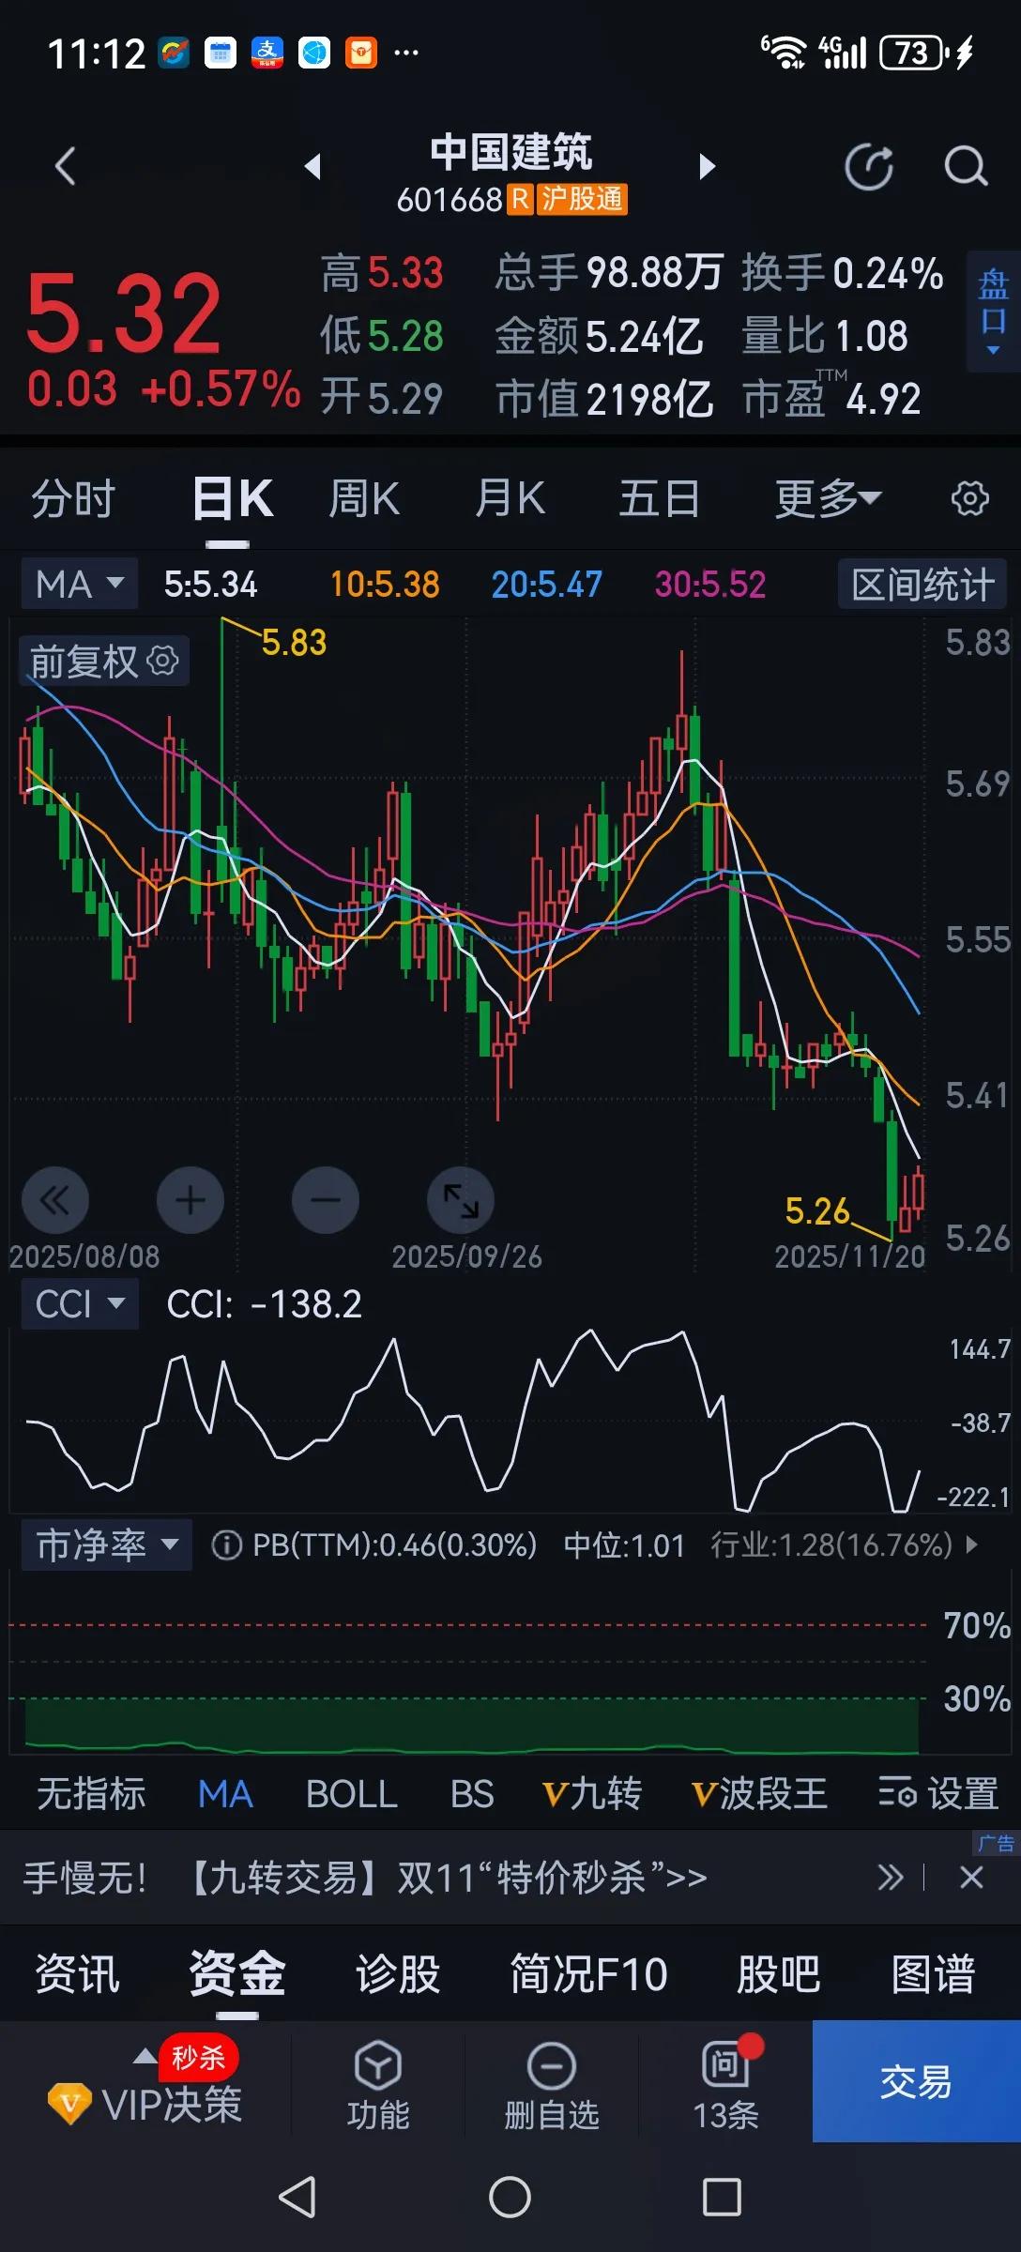Open the CCI indicator dropdown
The height and width of the screenshot is (2252, 1021).
coord(80,1303)
